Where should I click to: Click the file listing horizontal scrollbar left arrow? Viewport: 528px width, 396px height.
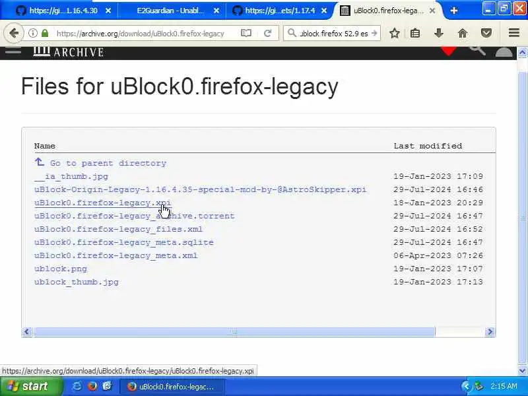coord(27,332)
